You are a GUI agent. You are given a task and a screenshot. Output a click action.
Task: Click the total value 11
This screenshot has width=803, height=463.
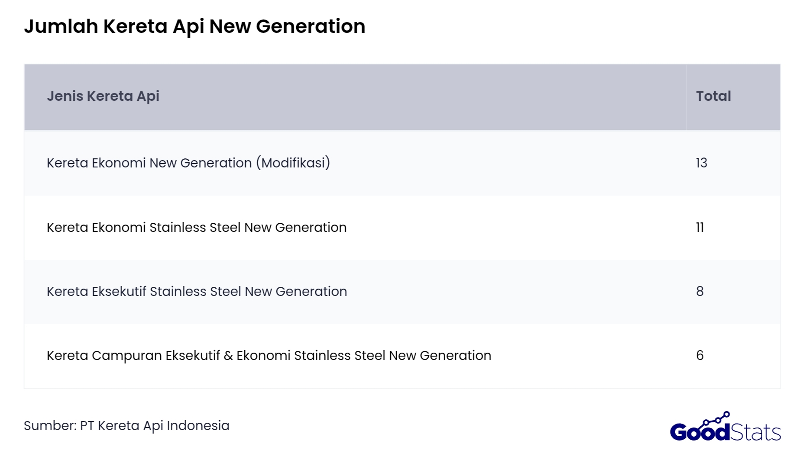point(701,227)
